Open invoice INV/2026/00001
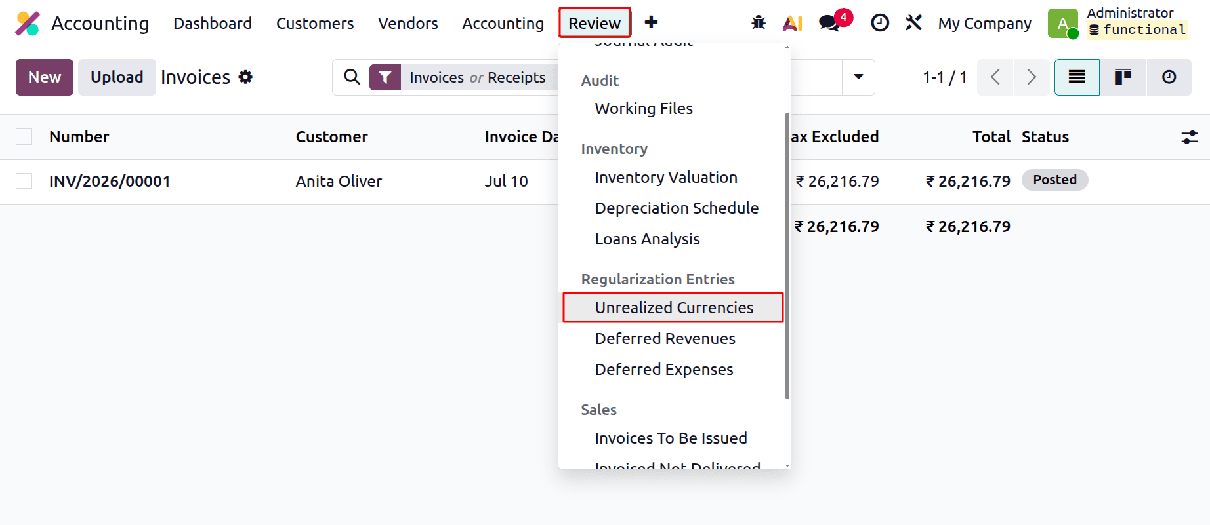The height and width of the screenshot is (525, 1210). [110, 182]
